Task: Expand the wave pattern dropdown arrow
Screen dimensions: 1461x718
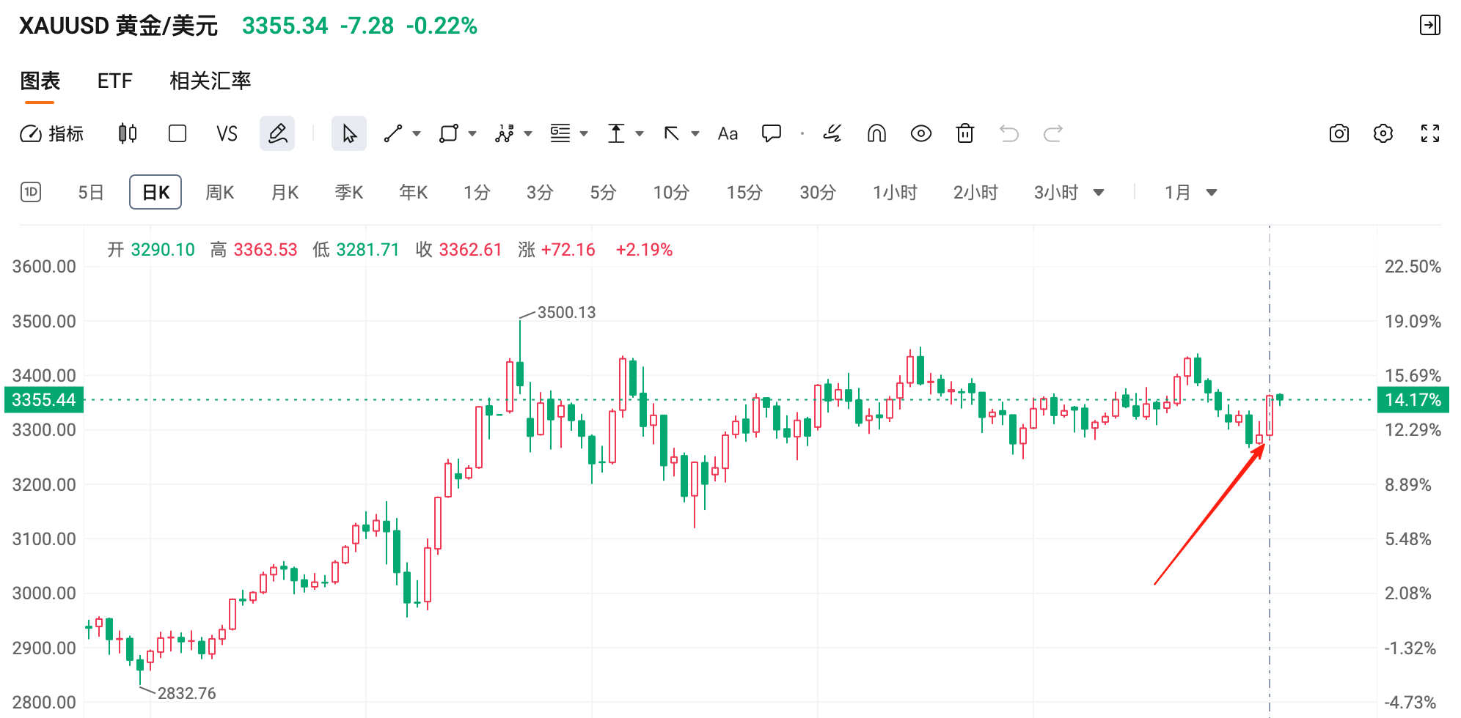Action: click(528, 133)
